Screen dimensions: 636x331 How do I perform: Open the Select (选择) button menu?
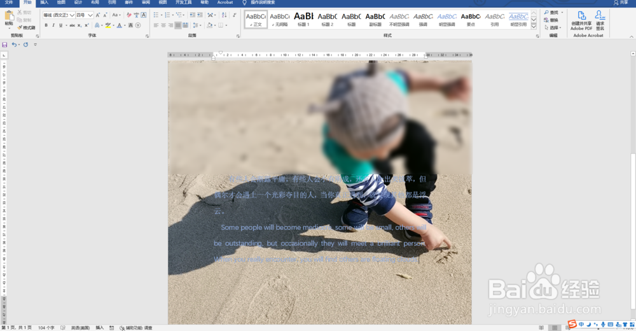pos(553,27)
